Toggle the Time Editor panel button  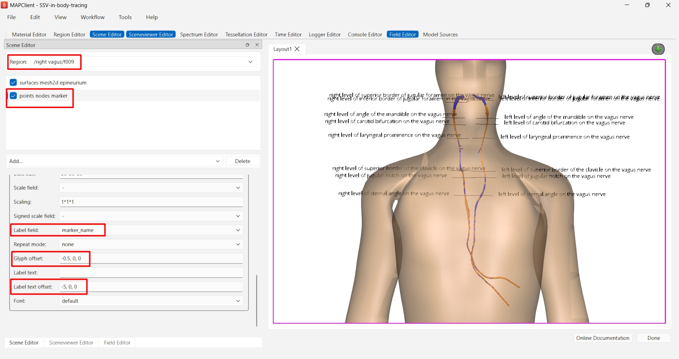pyautogui.click(x=288, y=34)
